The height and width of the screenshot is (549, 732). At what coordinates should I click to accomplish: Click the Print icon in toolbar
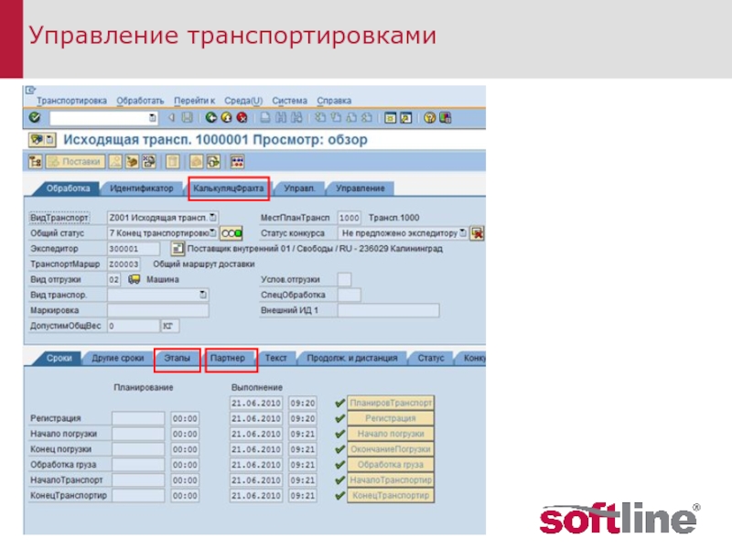tap(265, 118)
